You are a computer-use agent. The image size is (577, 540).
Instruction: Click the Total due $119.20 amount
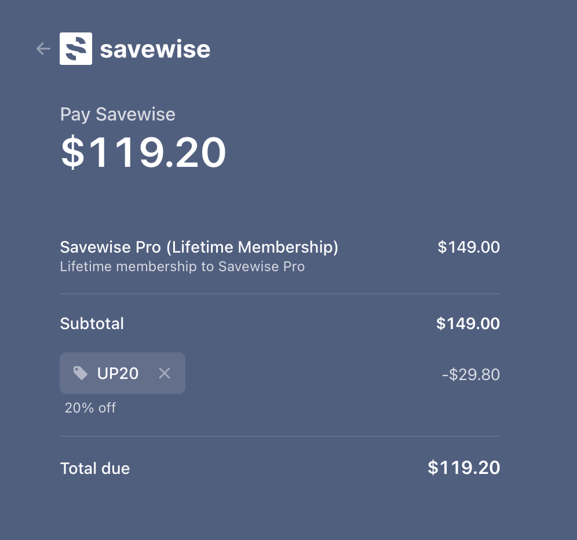click(x=463, y=468)
